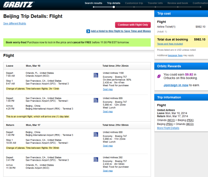Click Continue with Flight Only button
Screen dimensions: 208x177
point(133,25)
